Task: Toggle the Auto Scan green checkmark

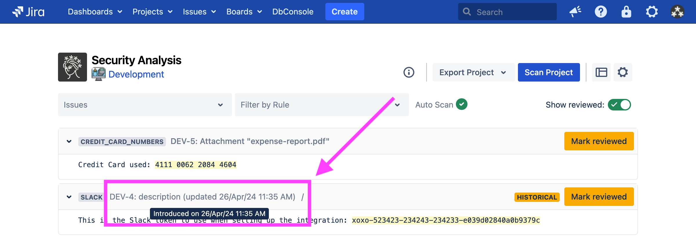Action: 461,104
